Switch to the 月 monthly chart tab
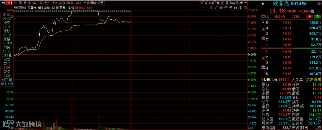This screenshot has height=130, width=322. [25, 3]
